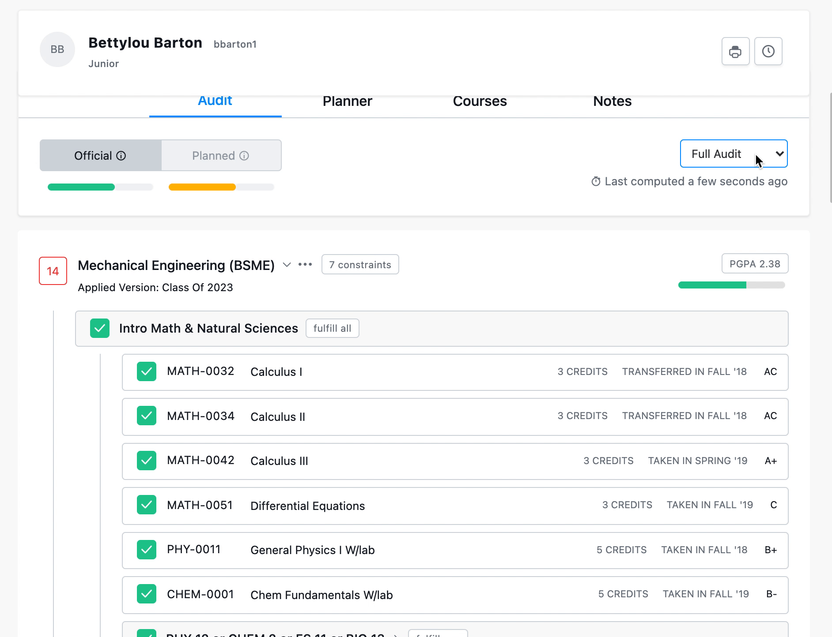
Task: Click the Calculus I course title
Action: tap(276, 372)
